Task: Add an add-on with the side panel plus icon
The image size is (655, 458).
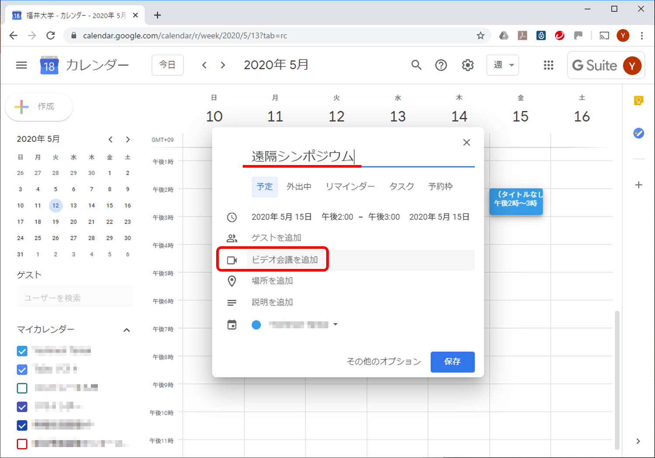Action: (638, 185)
